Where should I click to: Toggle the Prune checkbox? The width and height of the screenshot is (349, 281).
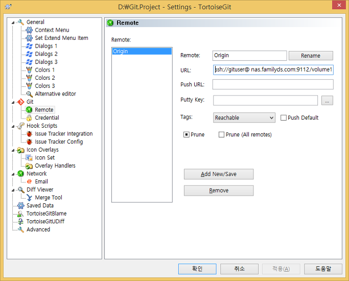coord(187,134)
